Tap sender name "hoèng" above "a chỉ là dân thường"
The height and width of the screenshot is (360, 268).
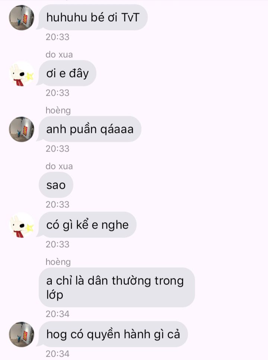[x=58, y=262]
